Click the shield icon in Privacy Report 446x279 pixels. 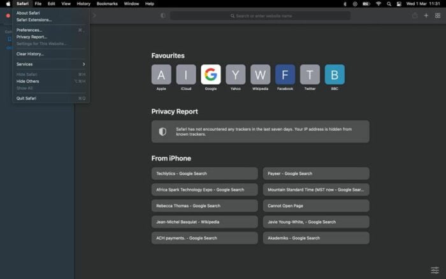click(x=162, y=131)
